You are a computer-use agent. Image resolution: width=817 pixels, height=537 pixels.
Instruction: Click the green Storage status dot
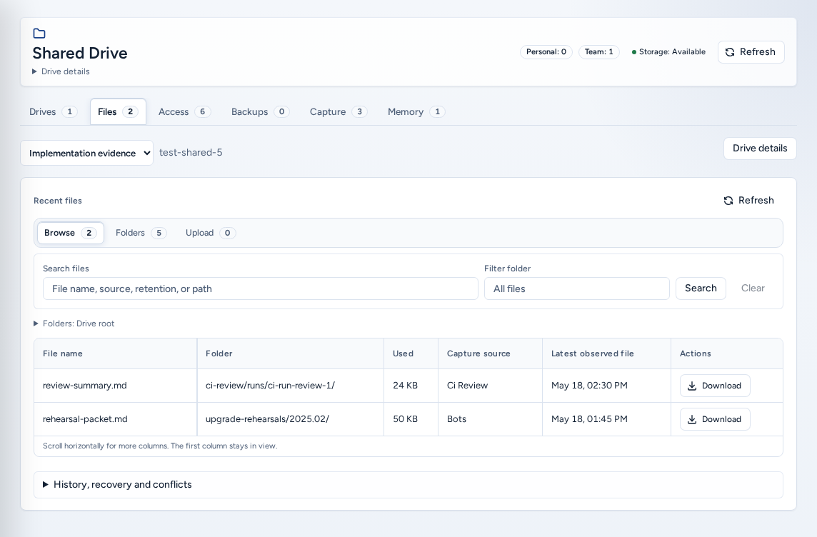(x=634, y=52)
